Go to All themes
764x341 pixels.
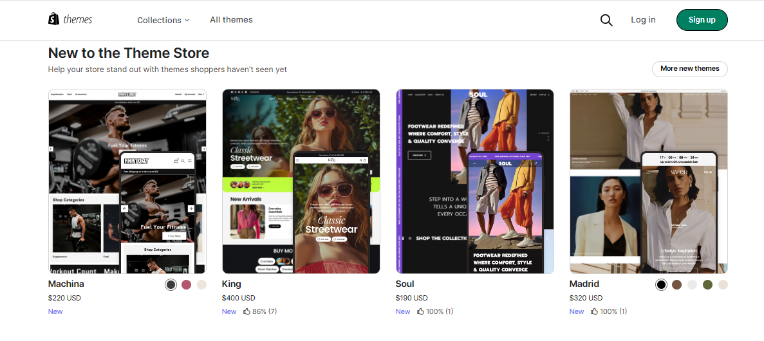(x=232, y=20)
